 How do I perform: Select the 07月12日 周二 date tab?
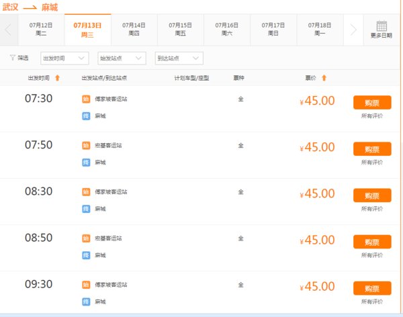(x=41, y=30)
